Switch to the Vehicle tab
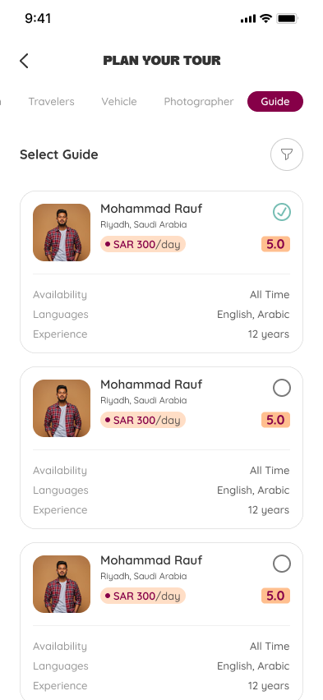 (119, 102)
